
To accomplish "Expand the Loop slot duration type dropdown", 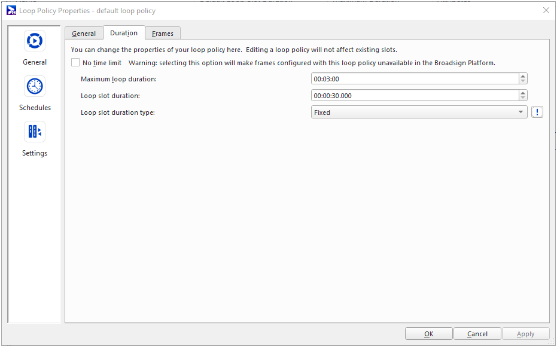I will click(x=521, y=112).
